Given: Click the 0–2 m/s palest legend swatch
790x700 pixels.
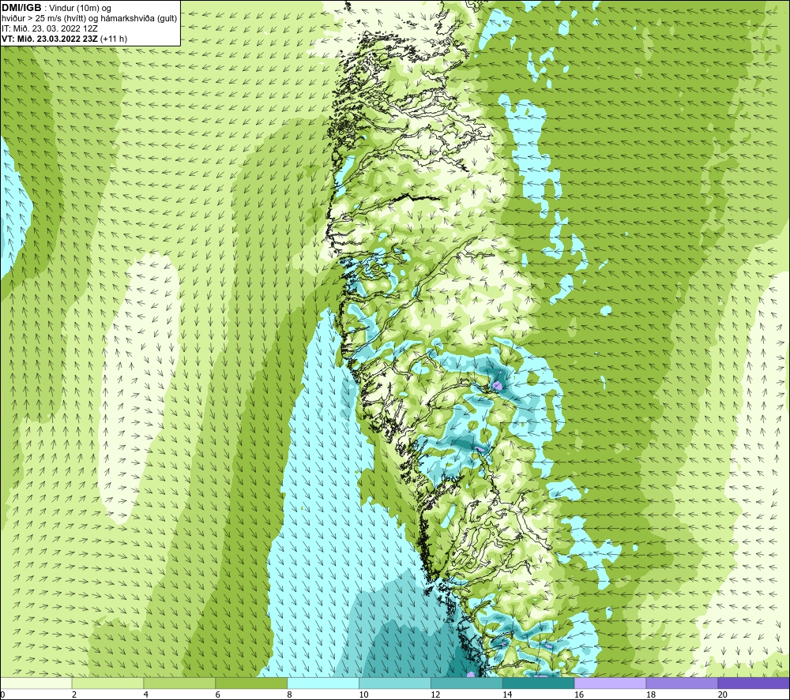Looking at the screenshot, I should [x=36, y=683].
